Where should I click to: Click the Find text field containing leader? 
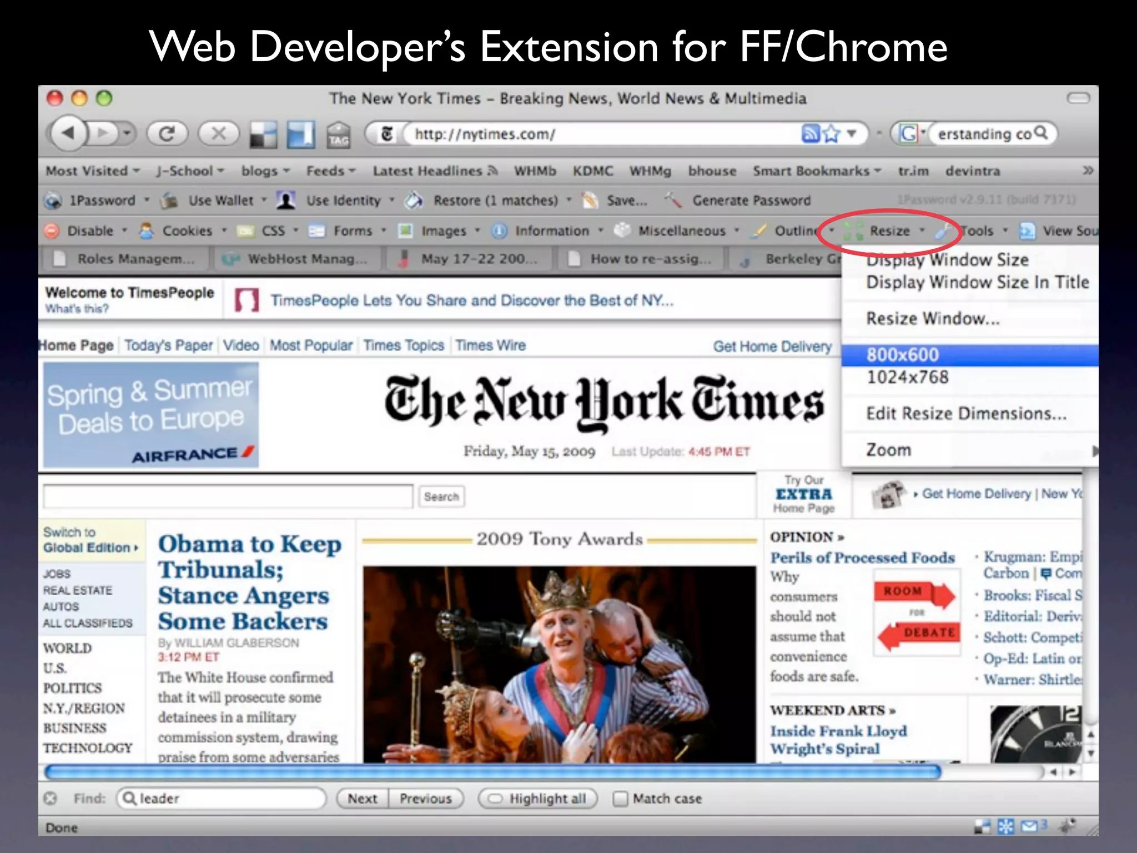click(220, 799)
